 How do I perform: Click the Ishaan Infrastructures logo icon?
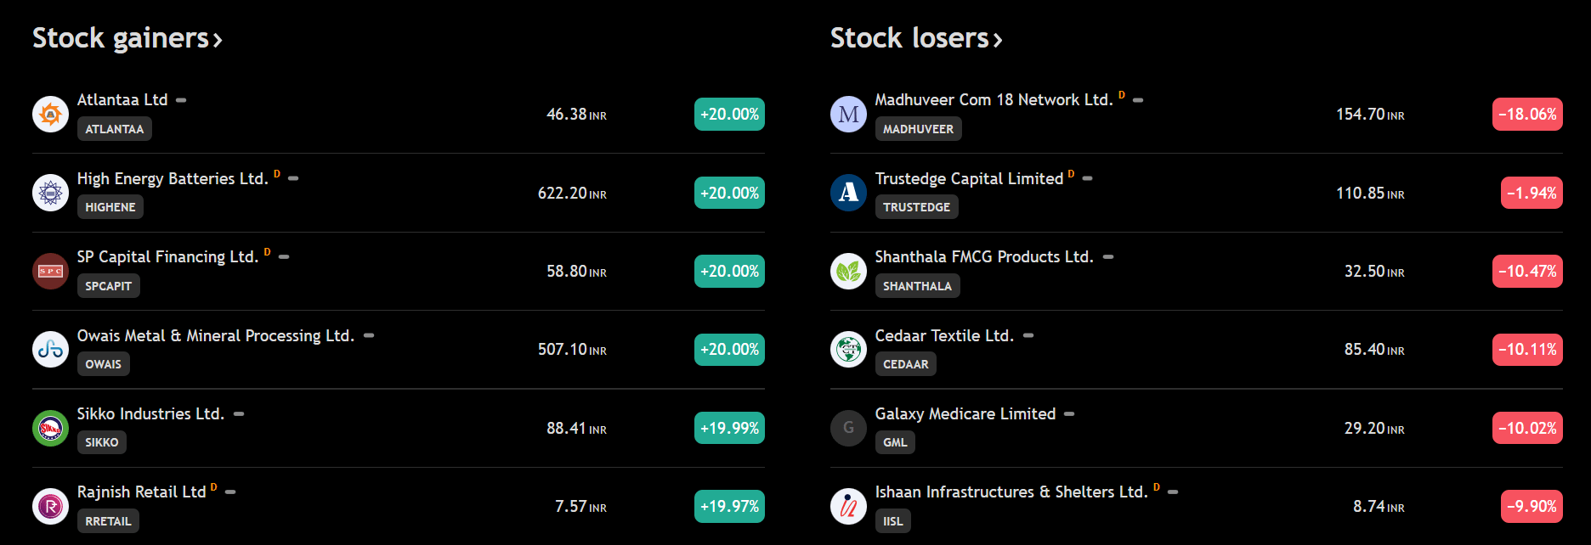(848, 507)
